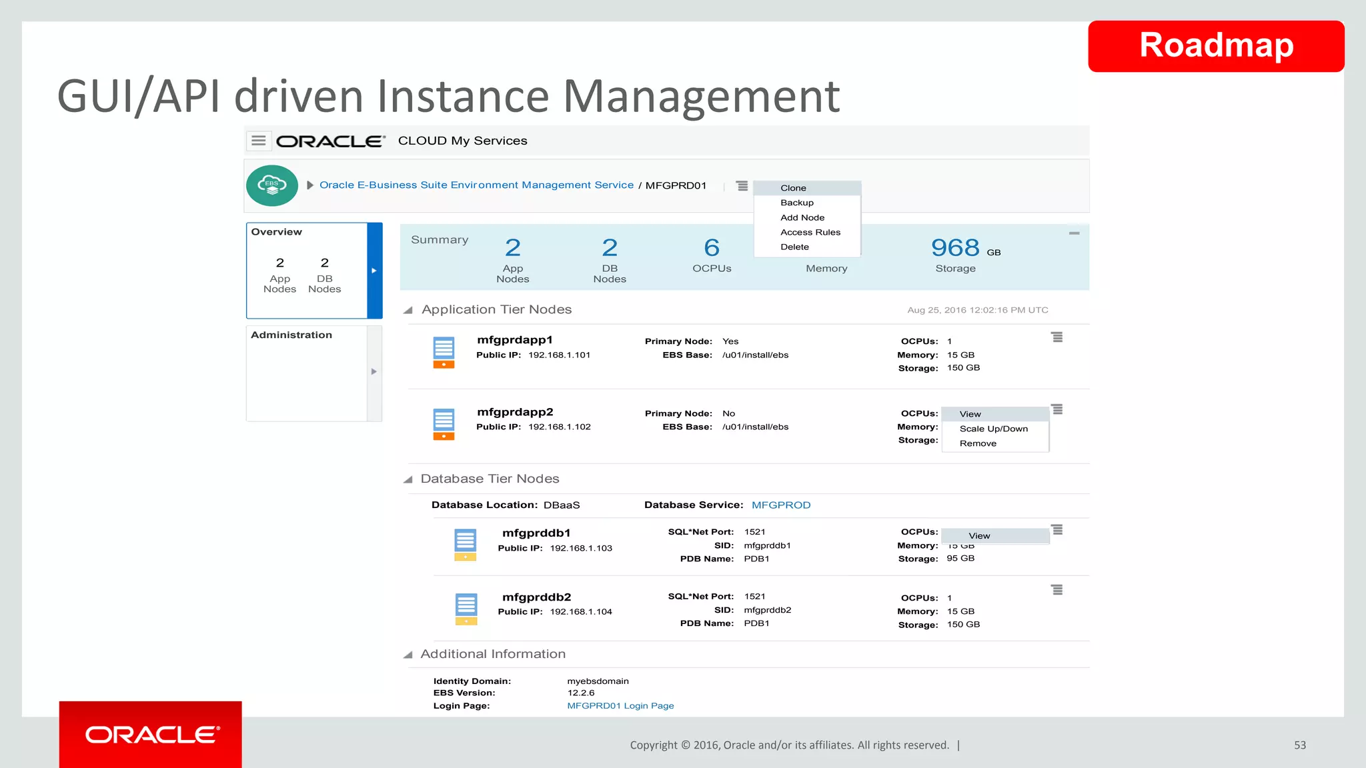The image size is (1366, 768).
Task: Click the red Roadmap badge
Action: click(x=1216, y=46)
